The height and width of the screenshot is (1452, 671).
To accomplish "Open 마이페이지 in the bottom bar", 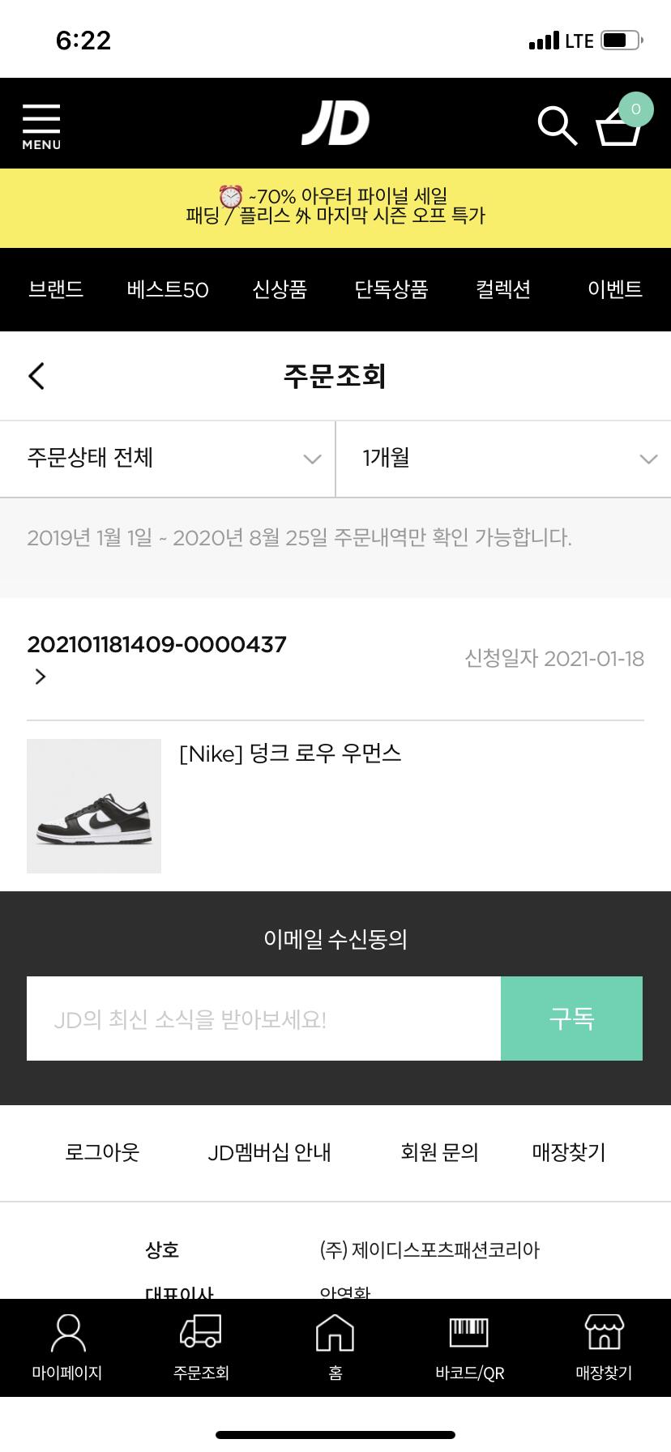I will pyautogui.click(x=67, y=1347).
